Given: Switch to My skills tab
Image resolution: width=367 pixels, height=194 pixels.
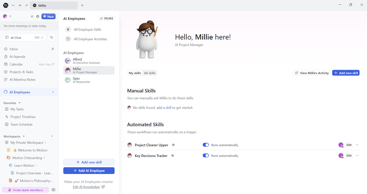Looking at the screenshot, I should 135,73.
